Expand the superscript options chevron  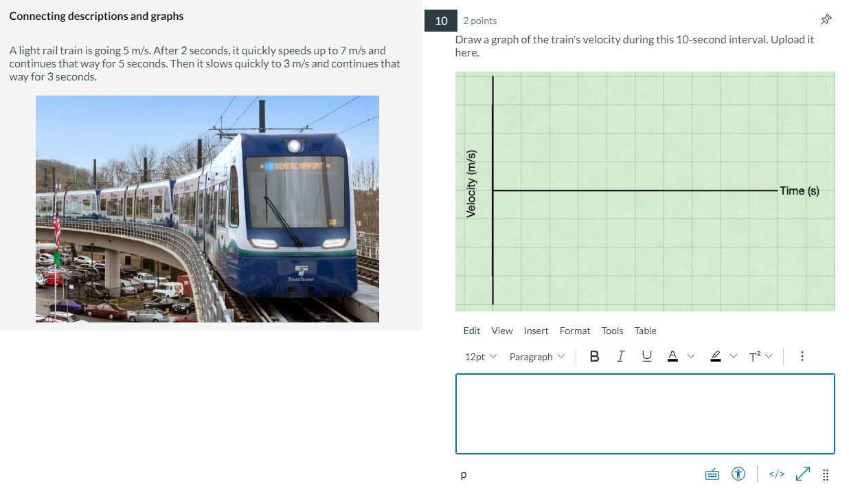(767, 356)
